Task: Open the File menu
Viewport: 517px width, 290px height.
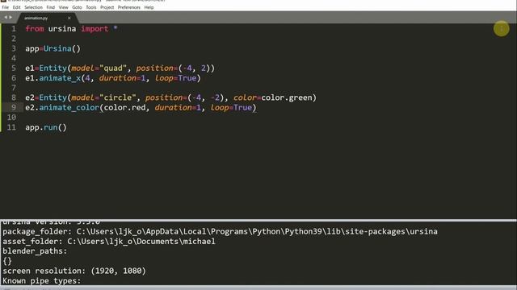Action: [x=6, y=7]
